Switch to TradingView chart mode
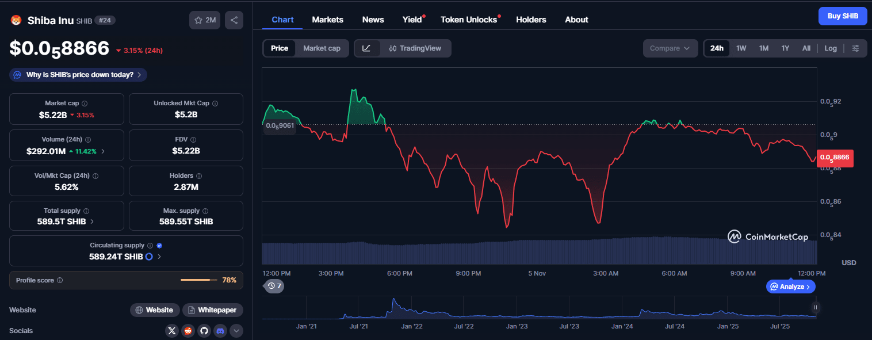The height and width of the screenshot is (340, 872). point(415,48)
